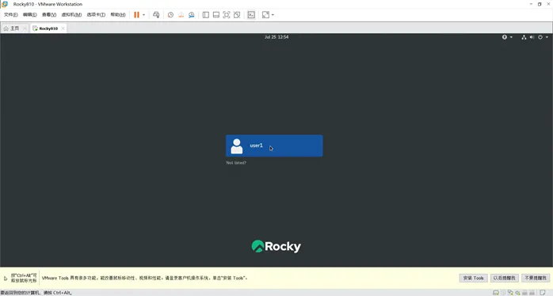
Task: Close the 主页 home tab
Action: (25, 28)
